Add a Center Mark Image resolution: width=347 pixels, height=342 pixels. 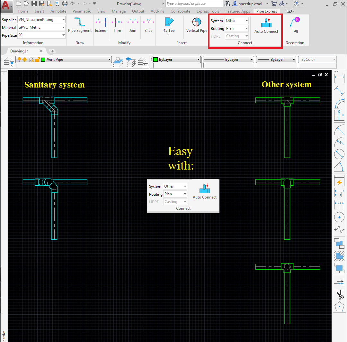339,217
